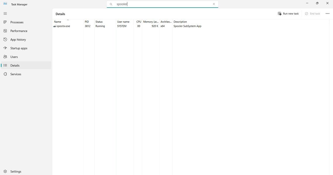The image size is (333, 175).
Task: Click the End task button
Action: [x=313, y=13]
